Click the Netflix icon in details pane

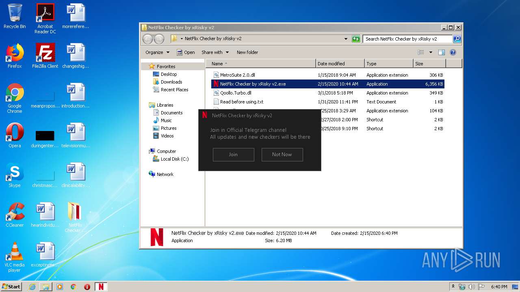click(x=157, y=237)
